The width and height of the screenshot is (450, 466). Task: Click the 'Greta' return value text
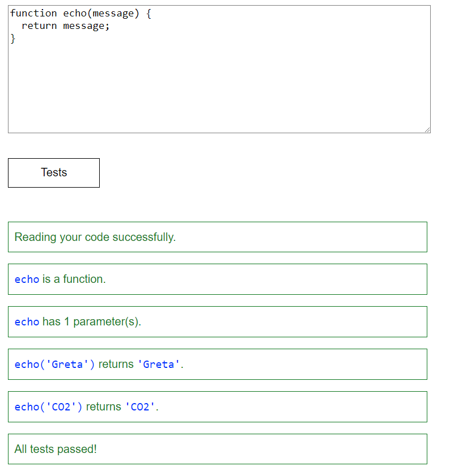click(x=158, y=364)
